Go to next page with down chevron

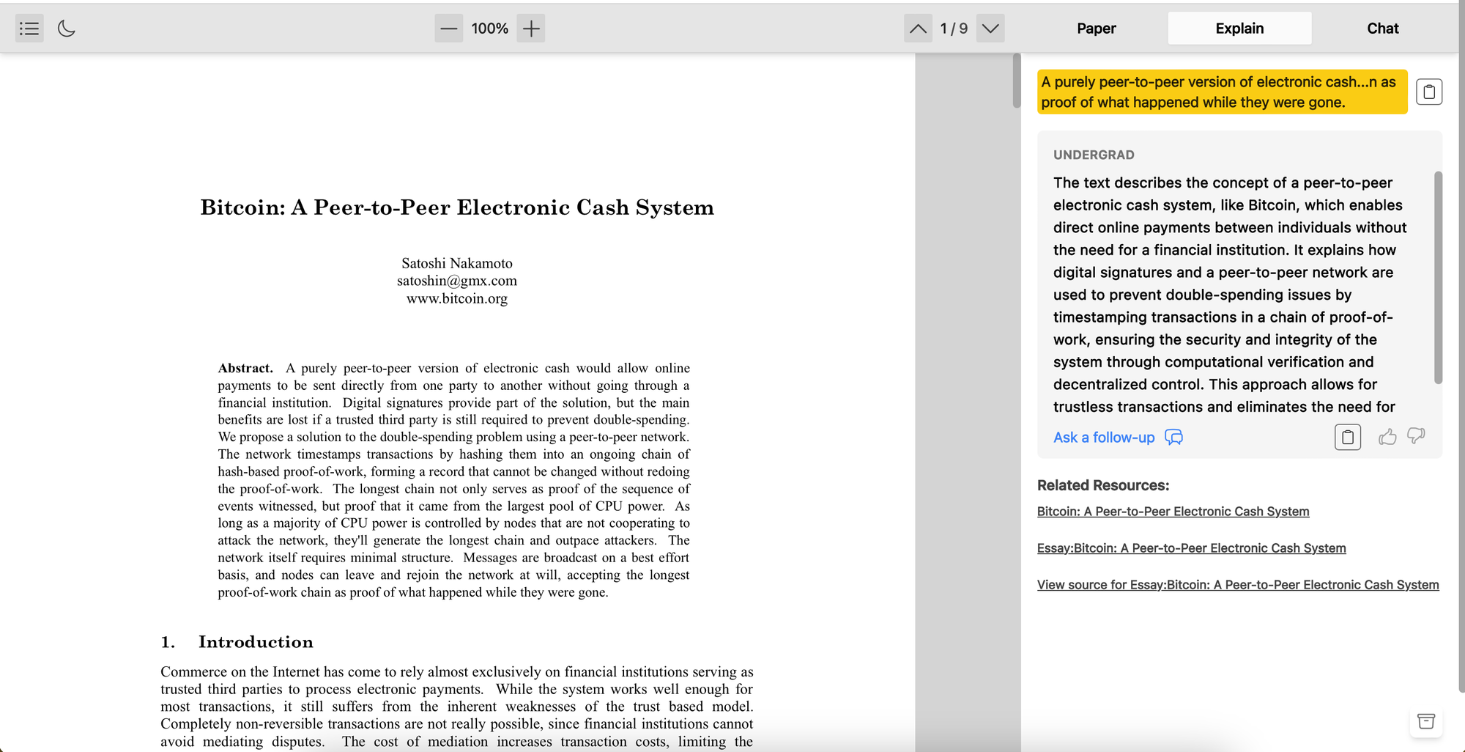point(990,29)
